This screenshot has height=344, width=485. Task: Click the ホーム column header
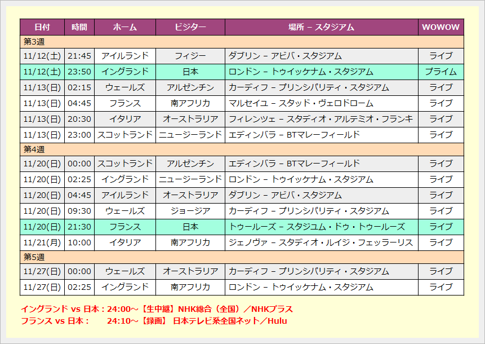(x=125, y=27)
